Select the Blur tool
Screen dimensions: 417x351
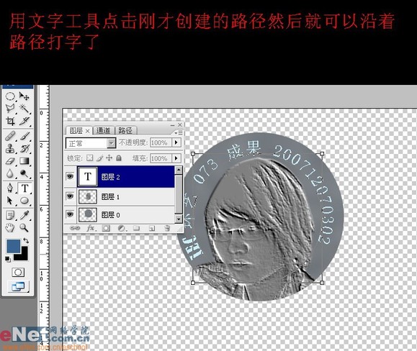click(10, 173)
